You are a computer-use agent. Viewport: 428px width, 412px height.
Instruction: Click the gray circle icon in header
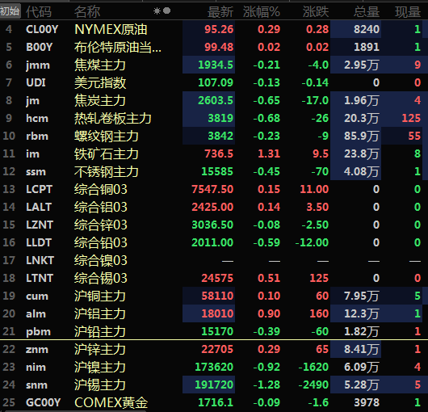pyautogui.click(x=166, y=11)
